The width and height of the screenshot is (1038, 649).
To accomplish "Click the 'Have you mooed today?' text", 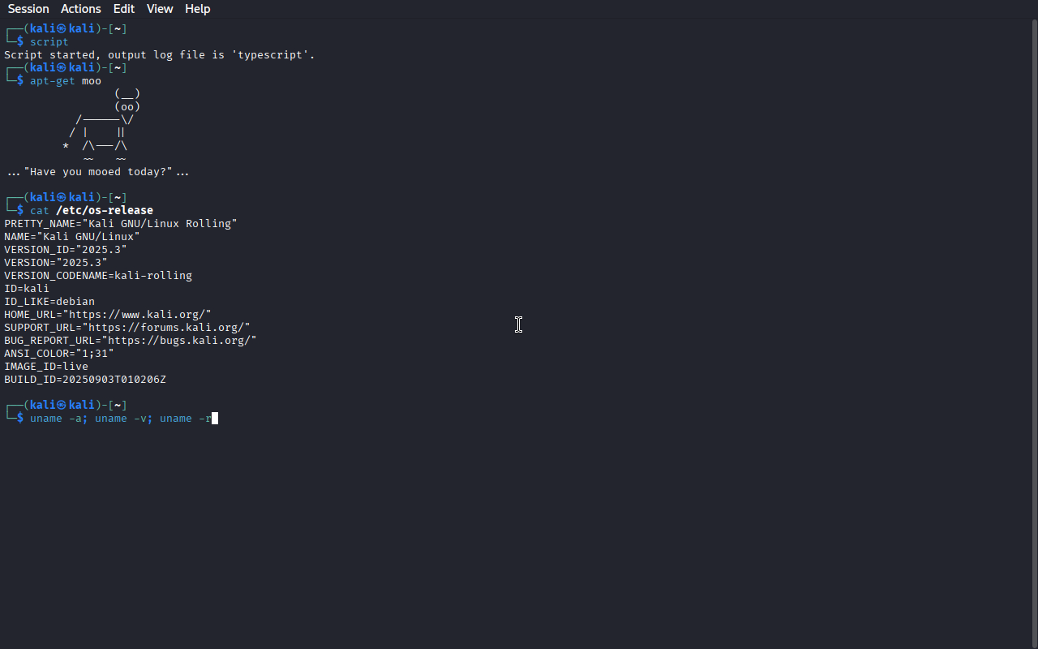I will pos(98,171).
